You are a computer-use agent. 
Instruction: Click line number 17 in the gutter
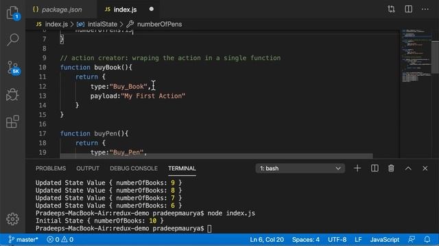click(43, 133)
